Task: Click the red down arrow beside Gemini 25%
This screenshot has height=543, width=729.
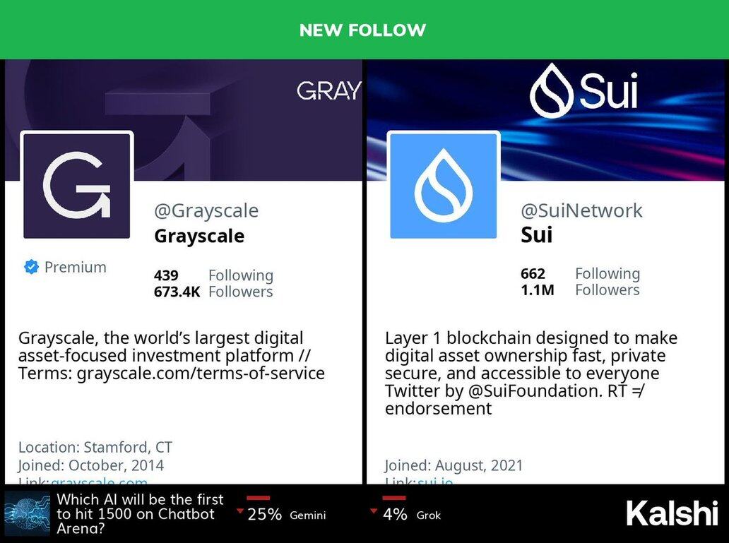Action: [x=240, y=511]
